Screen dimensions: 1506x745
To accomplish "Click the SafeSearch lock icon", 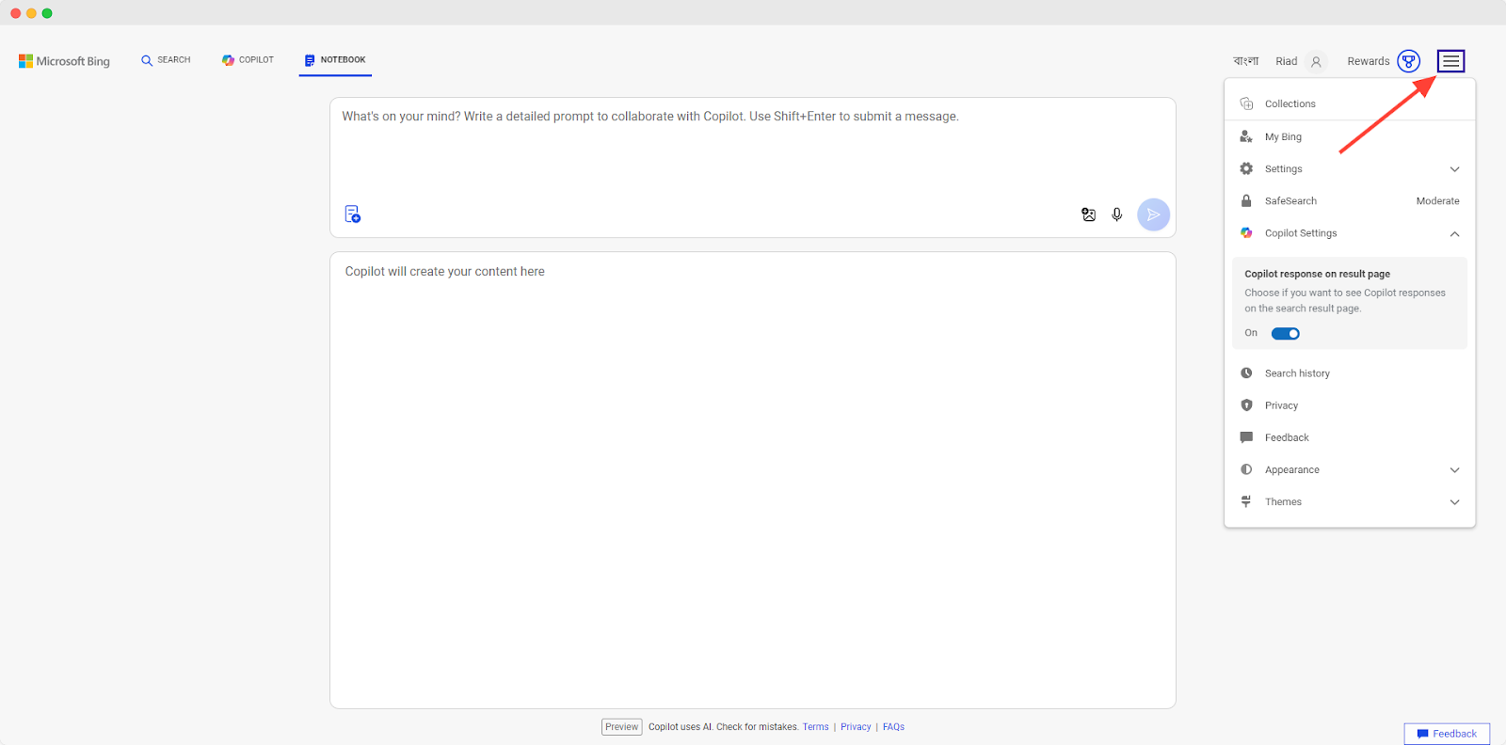I will pos(1246,200).
